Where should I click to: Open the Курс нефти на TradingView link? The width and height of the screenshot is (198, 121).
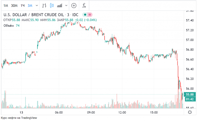[x=19, y=118]
